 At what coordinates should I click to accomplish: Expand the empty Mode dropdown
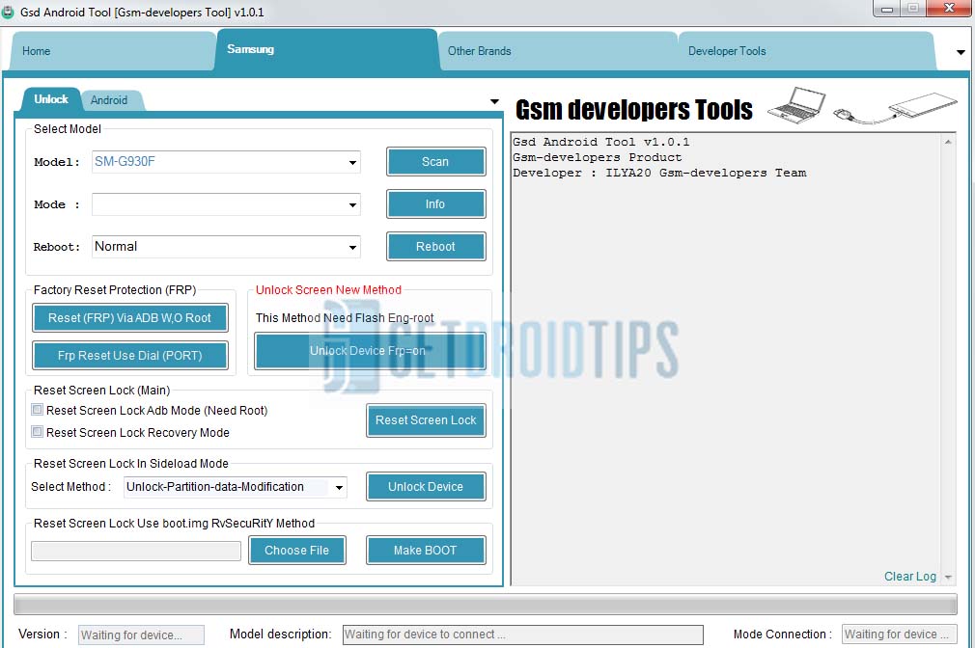coord(226,204)
